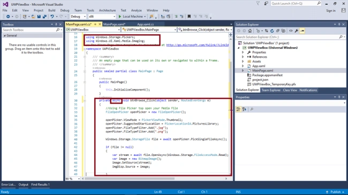Viewport: 348px width, 195px height.
Task: Collapse the UWPViewBox project node
Action: click(x=239, y=48)
